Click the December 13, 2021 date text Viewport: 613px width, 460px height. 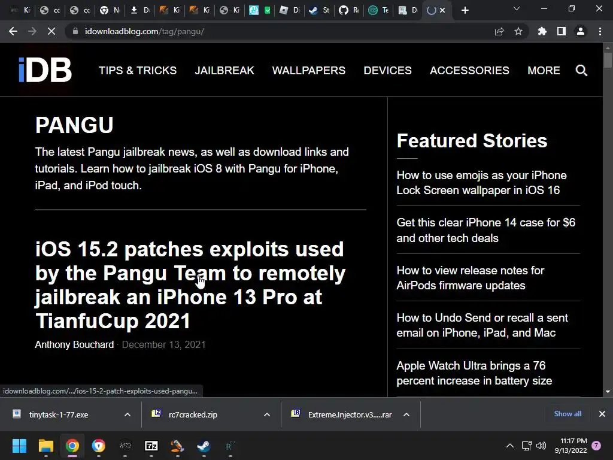[163, 344]
